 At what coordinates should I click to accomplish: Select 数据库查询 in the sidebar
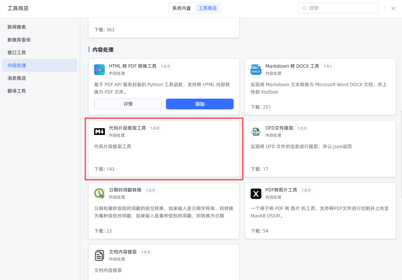[39, 40]
